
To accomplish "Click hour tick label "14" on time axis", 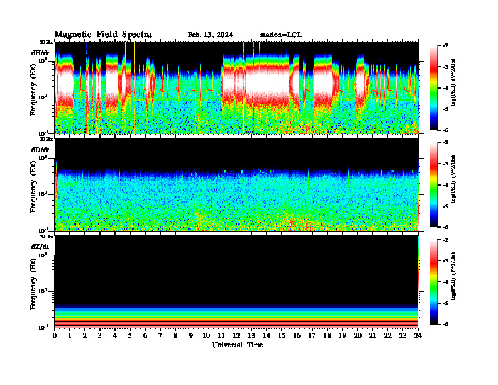I will [267, 336].
